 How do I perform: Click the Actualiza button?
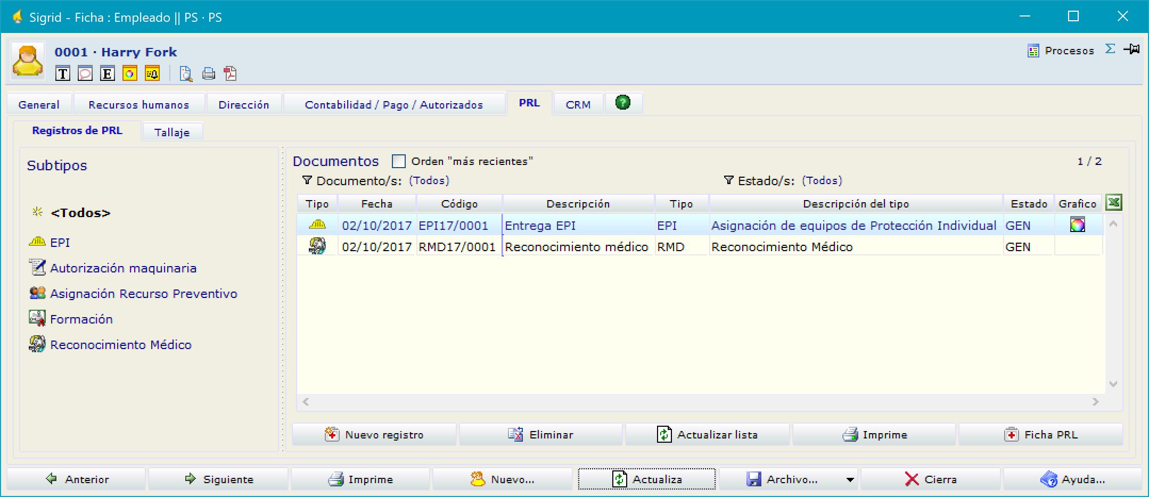647,479
